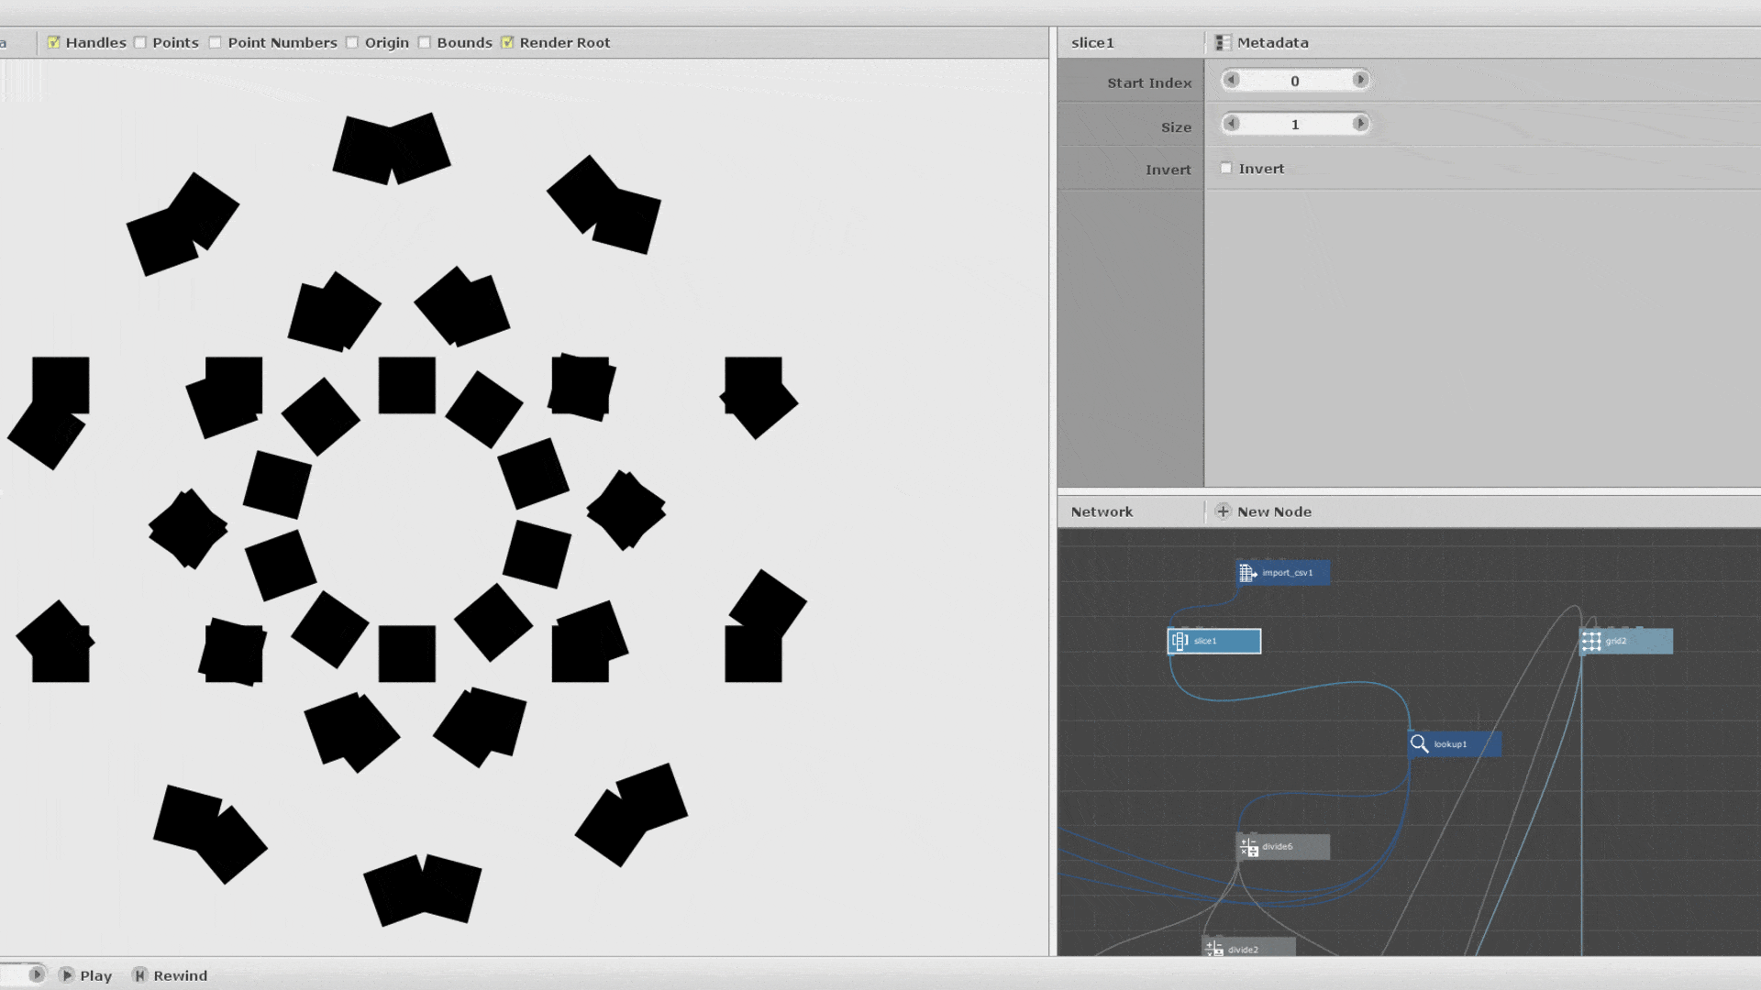Screen dimensions: 1761x990
Task: Open the Metadata icon in parameters panel
Action: (1223, 43)
